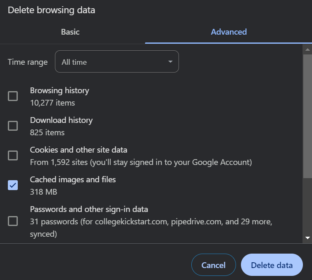The image size is (312, 280).
Task: Click the Cancel button
Action: pos(214,265)
